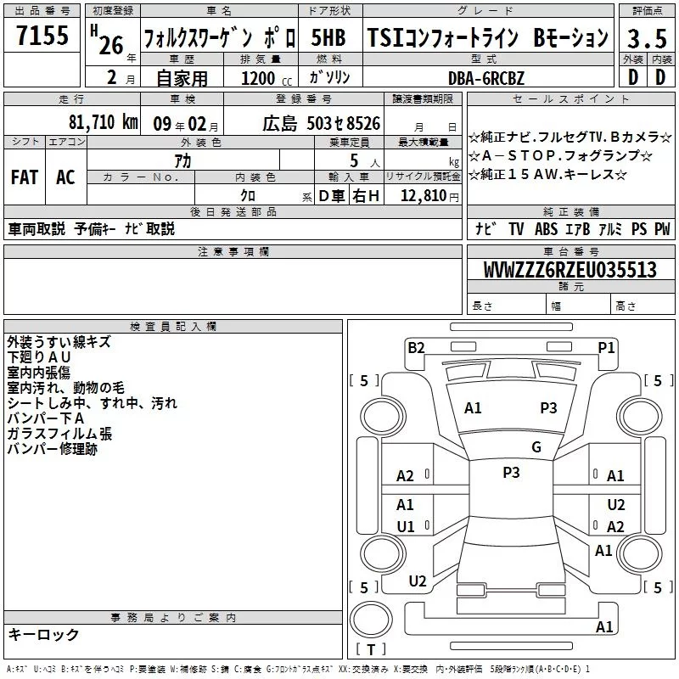
Task: Select the PS equipment entry
Action: point(639,228)
